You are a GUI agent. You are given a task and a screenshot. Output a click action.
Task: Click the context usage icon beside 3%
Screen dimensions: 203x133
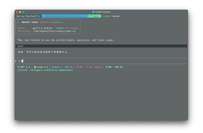[x=78, y=67]
